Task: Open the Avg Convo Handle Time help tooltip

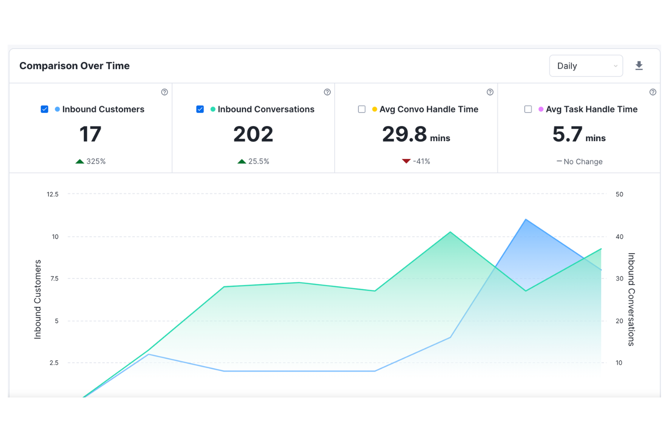Action: (490, 92)
